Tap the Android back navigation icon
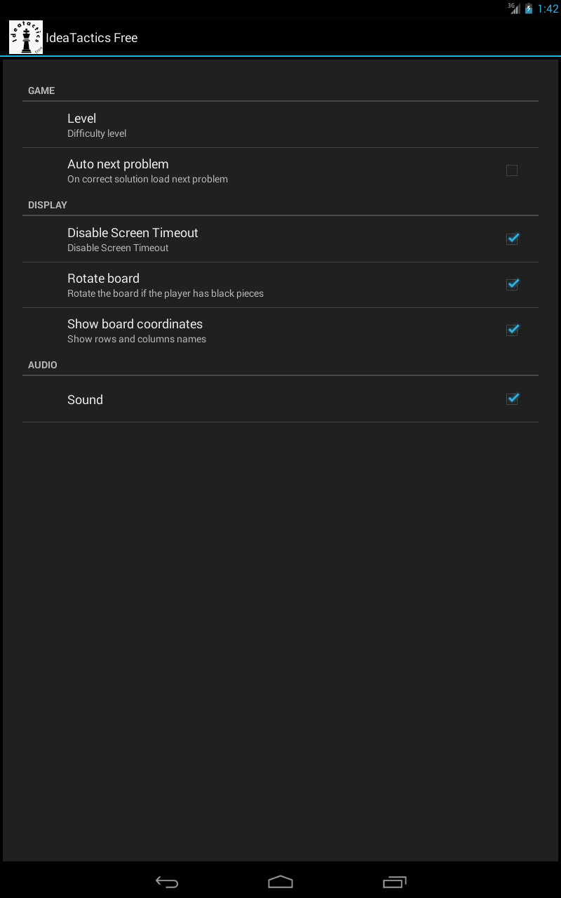561x898 pixels. (167, 882)
